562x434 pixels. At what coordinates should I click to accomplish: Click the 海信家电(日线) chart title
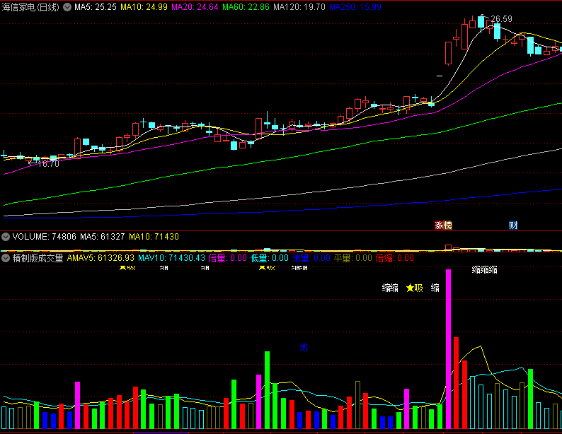click(30, 7)
